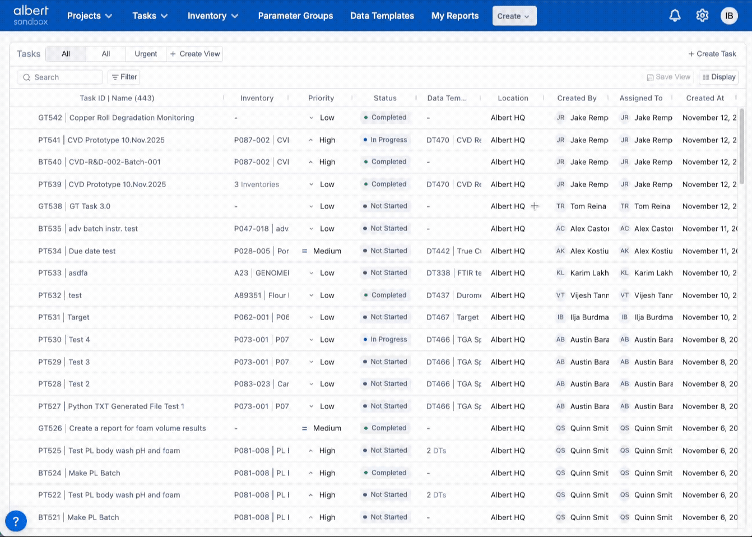Open the Display columns button
This screenshot has width=752, height=537.
click(x=718, y=77)
